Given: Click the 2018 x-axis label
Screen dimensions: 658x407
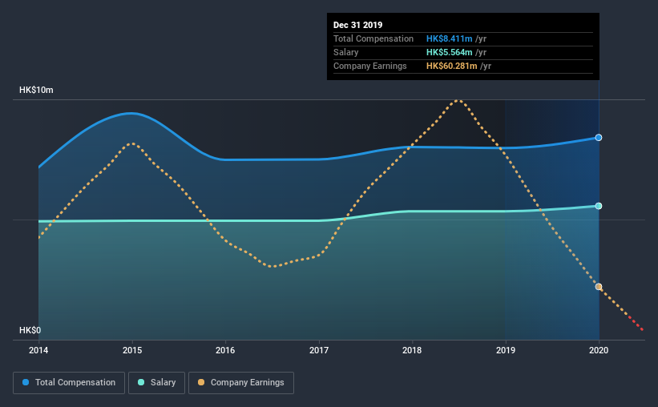Looking at the screenshot, I should coord(412,350).
